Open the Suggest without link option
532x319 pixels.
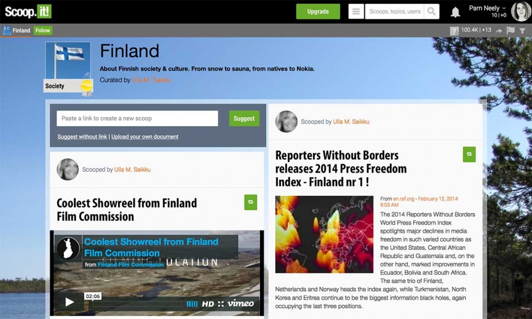82,137
